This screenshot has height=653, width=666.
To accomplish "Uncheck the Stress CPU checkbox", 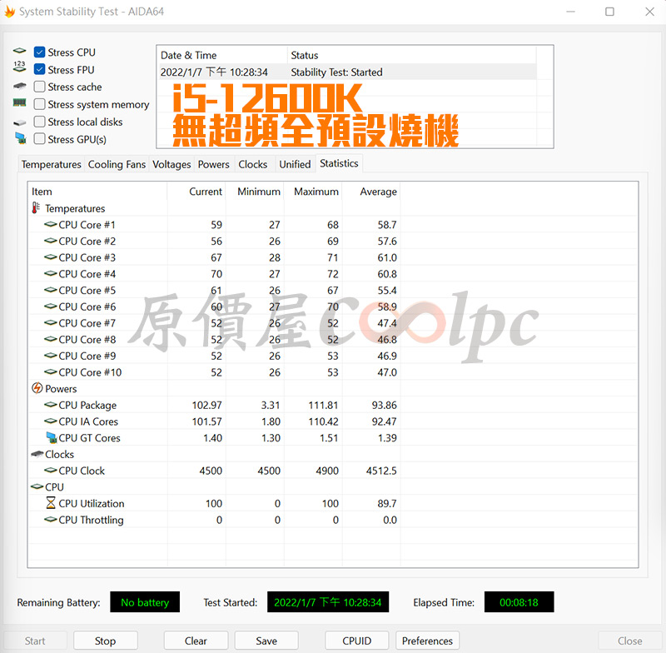I will coord(39,52).
